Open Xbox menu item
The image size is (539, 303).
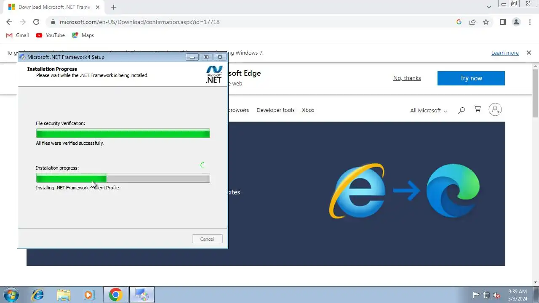pyautogui.click(x=308, y=110)
